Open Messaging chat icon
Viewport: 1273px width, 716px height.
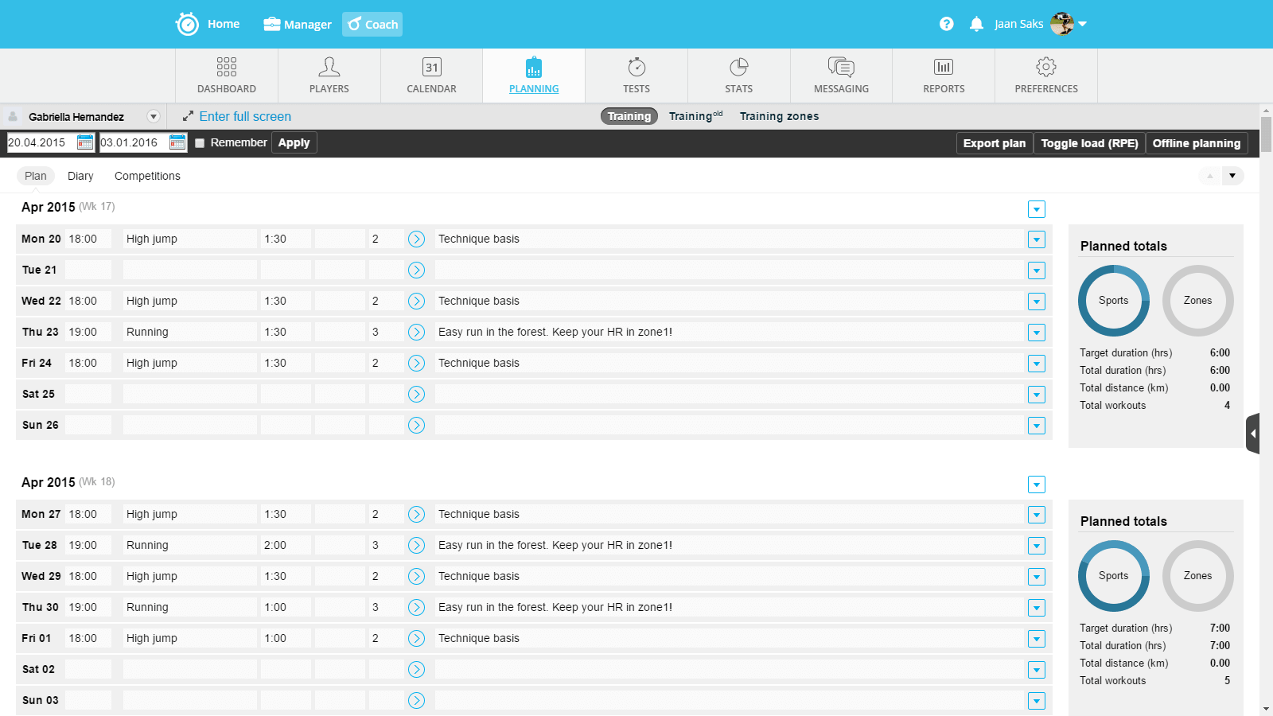[x=841, y=68]
